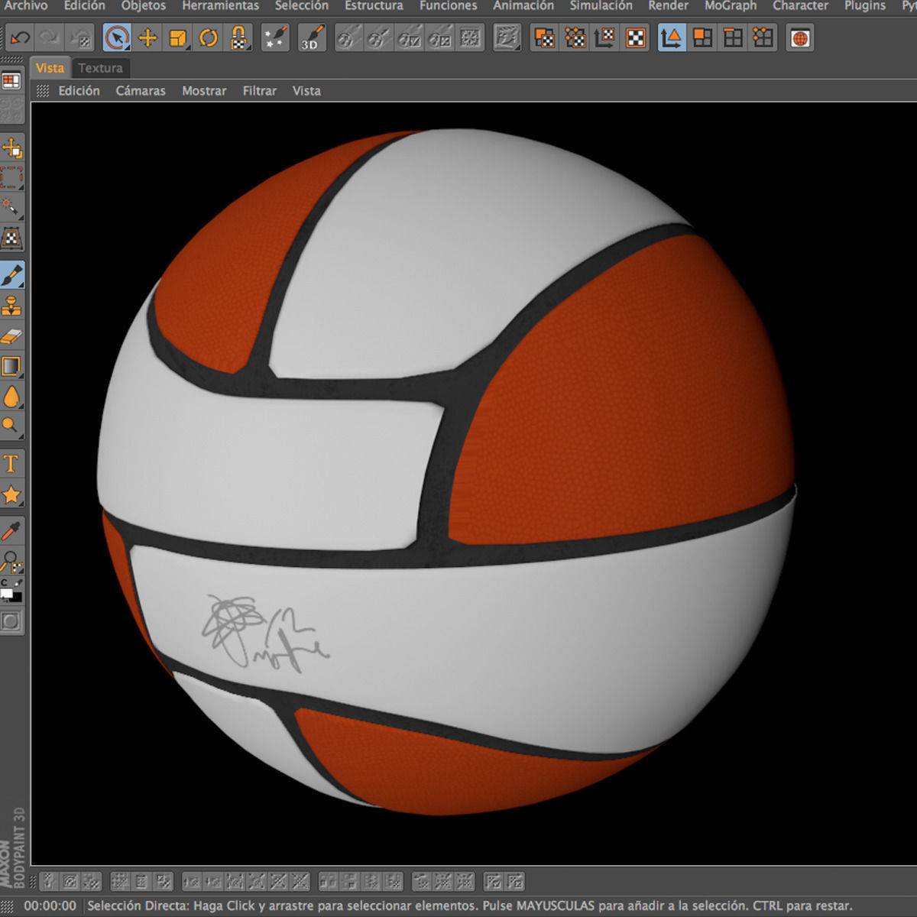The image size is (917, 917).
Task: Select the Live Selection cursor tool
Action: pos(116,37)
